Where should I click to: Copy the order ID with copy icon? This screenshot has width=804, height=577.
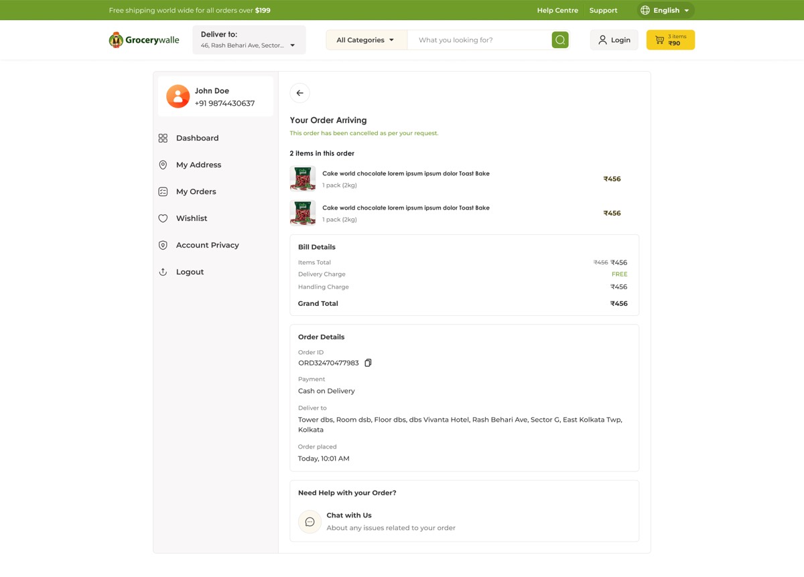[x=368, y=363]
